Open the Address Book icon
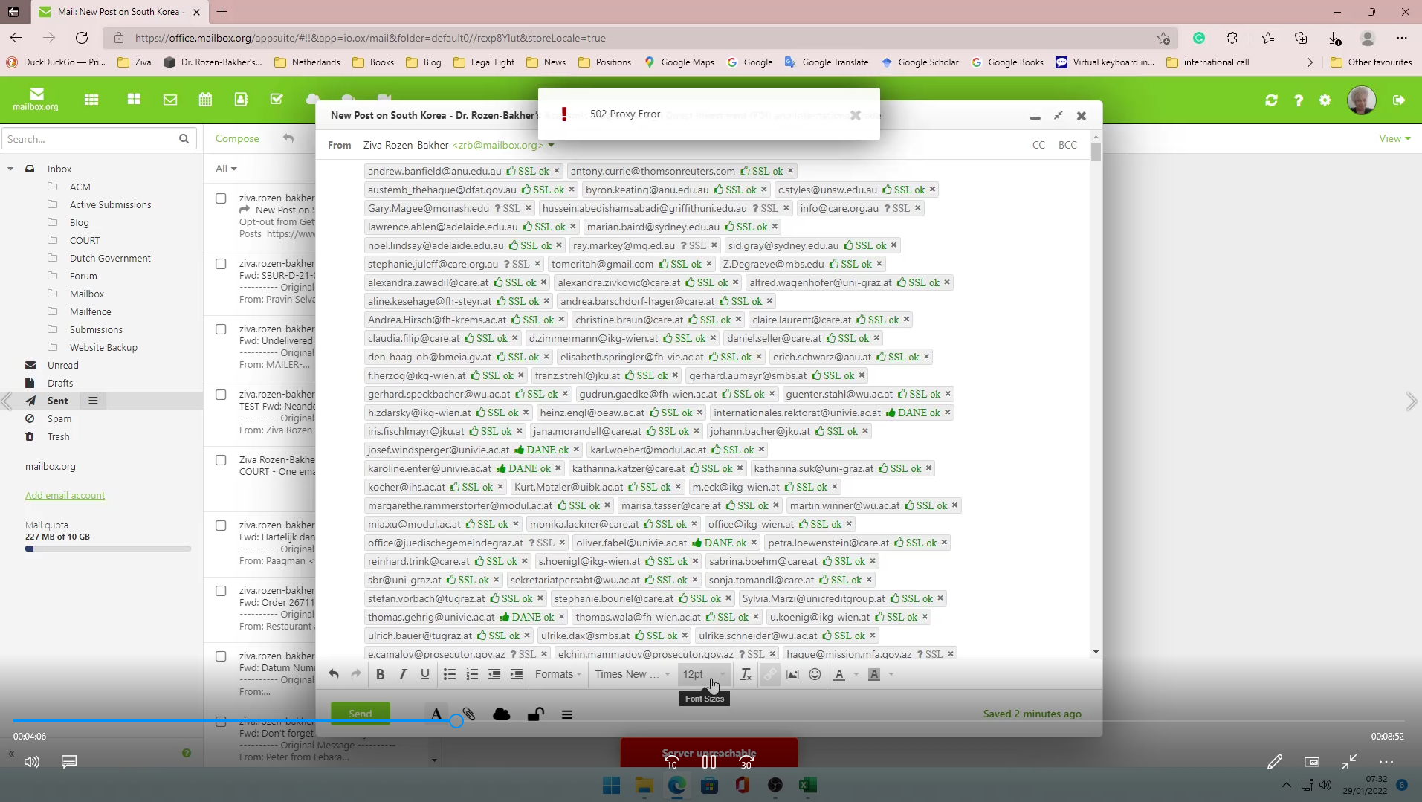1422x802 pixels. (x=241, y=100)
